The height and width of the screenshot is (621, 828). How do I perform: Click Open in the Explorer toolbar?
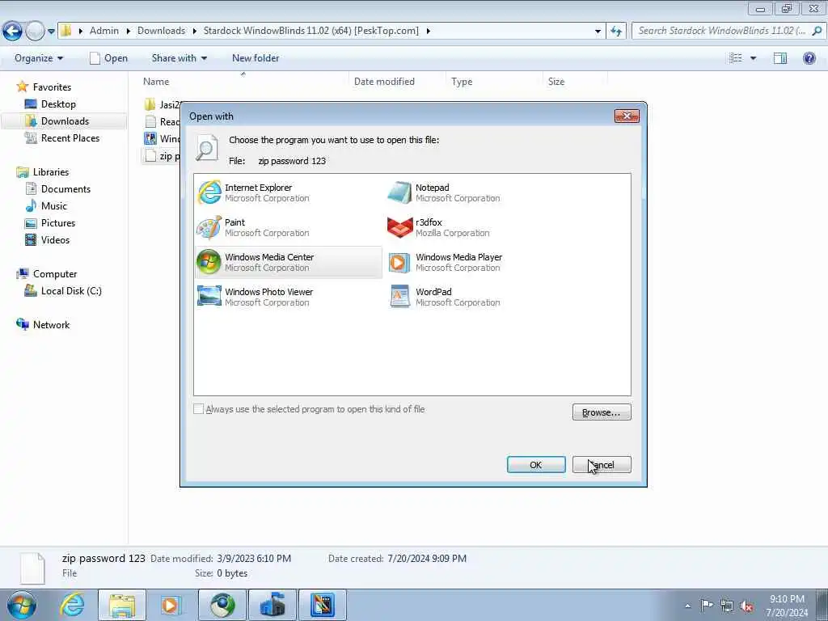(x=108, y=58)
